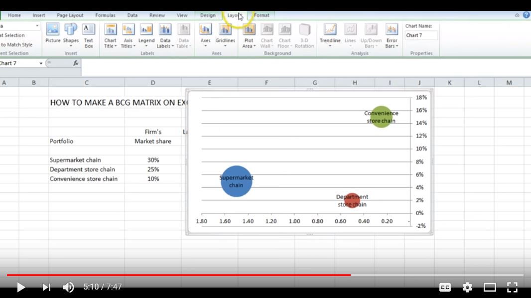This screenshot has height=298, width=531.
Task: Add a Chart Title
Action: (110, 34)
